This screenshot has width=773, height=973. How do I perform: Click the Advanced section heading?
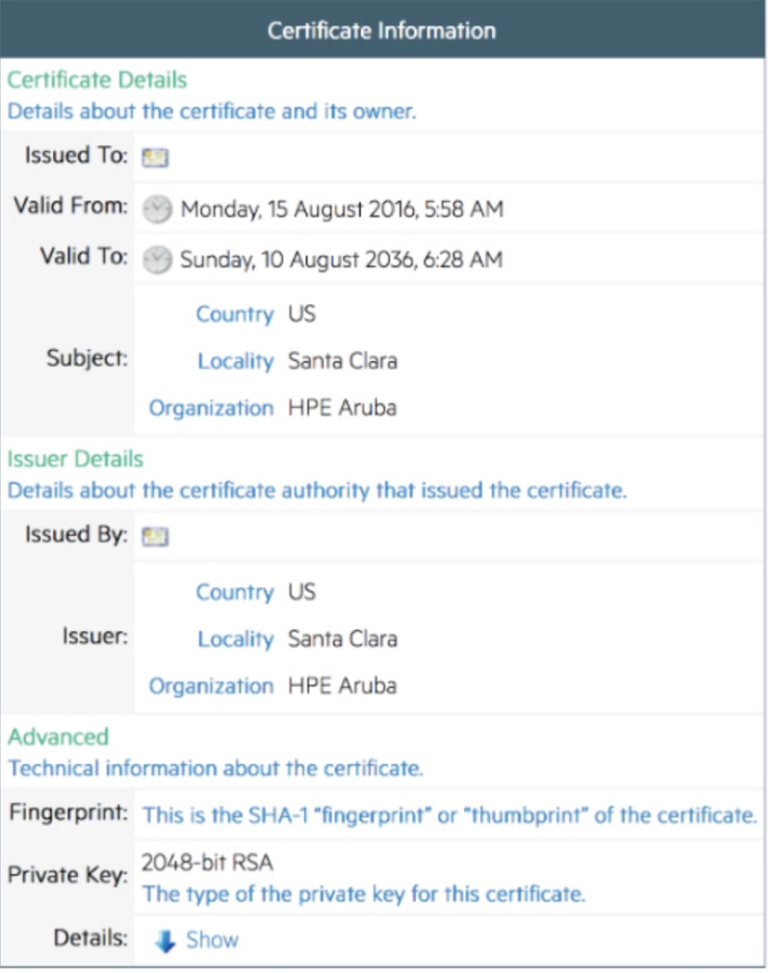coord(58,736)
